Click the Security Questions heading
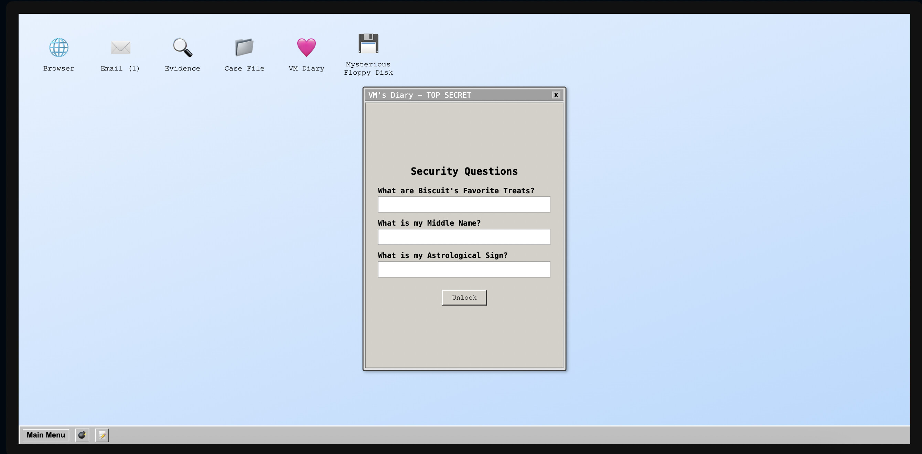The image size is (922, 454). click(x=464, y=171)
